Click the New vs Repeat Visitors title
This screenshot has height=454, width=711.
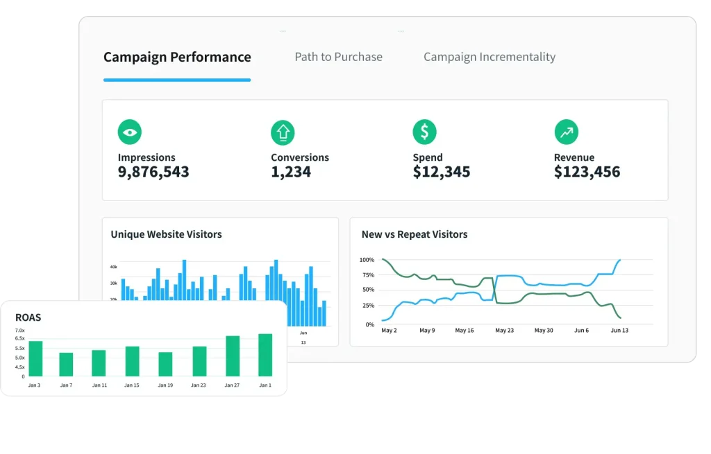(415, 234)
